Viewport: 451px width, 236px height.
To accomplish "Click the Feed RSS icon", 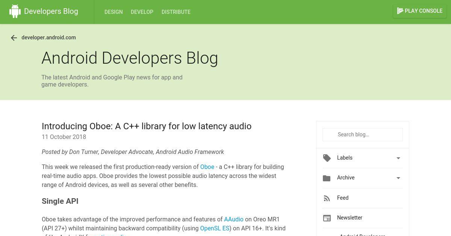I will pyautogui.click(x=327, y=198).
